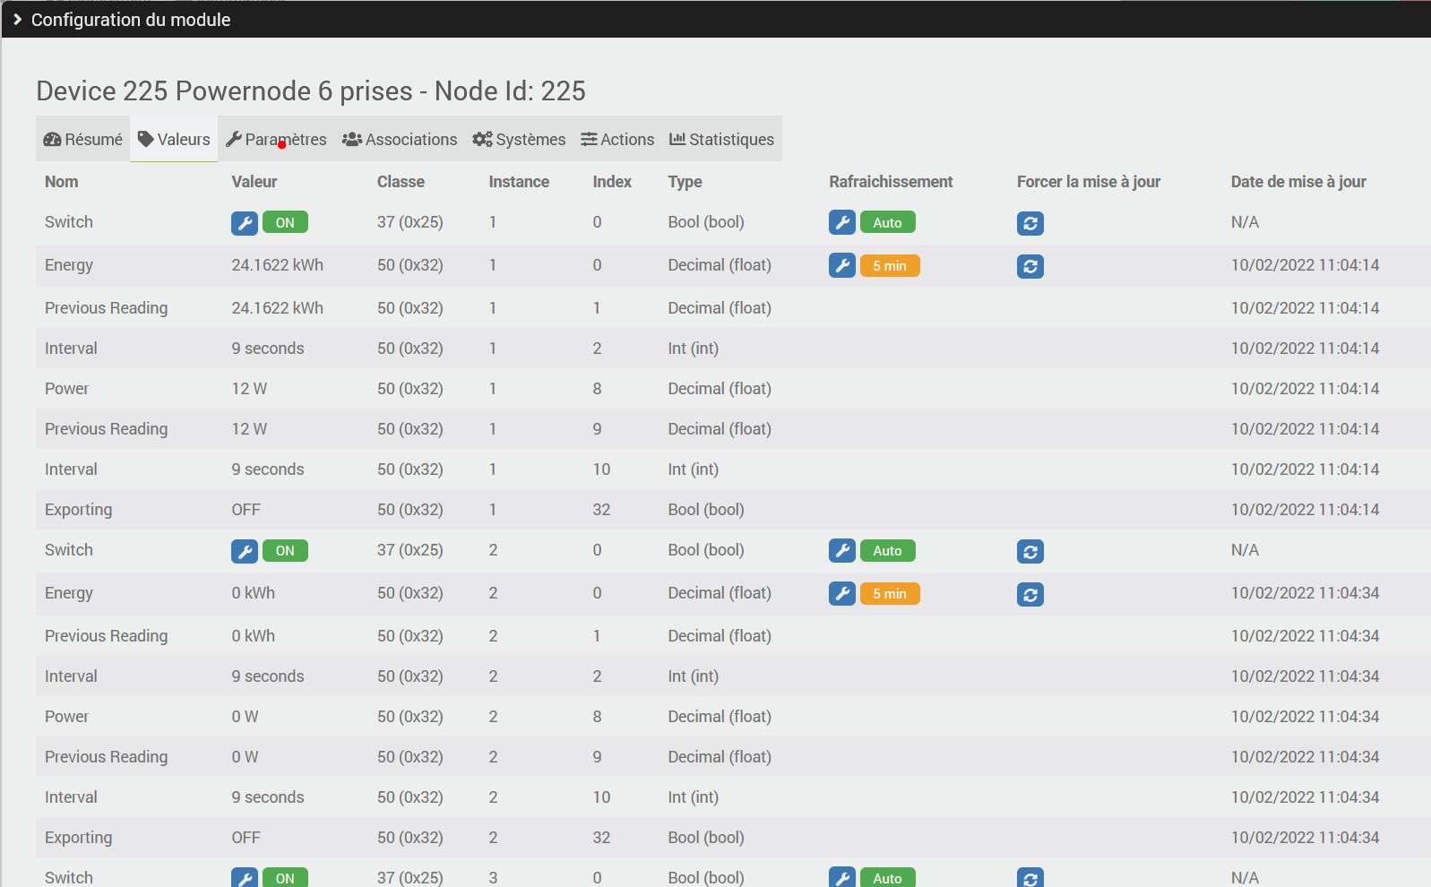Switch to the Associations tab
Image resolution: width=1431 pixels, height=887 pixels.
400,140
